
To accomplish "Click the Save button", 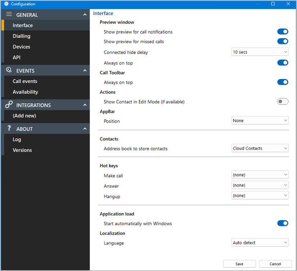I will point(239,264).
